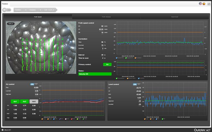Toggle SP1 series in air chart legend
Image resolution: width=212 pixels, height=132 pixels.
click(x=54, y=119)
